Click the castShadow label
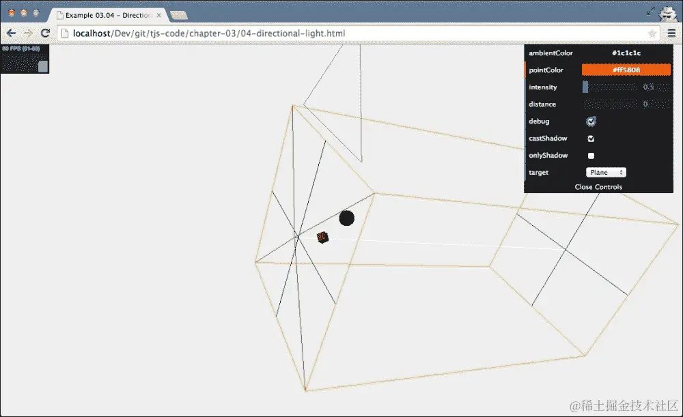This screenshot has width=683, height=417. click(x=548, y=139)
